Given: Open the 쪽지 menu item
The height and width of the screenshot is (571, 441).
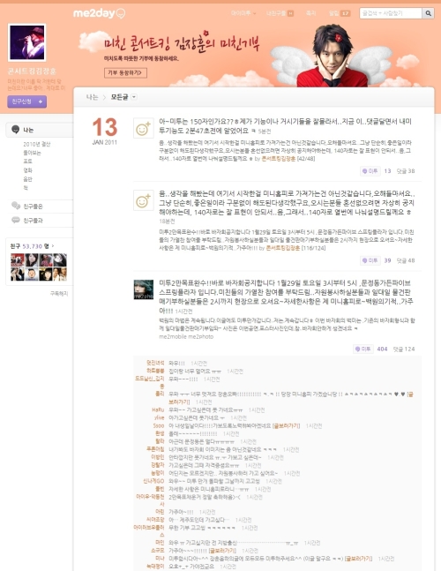Looking at the screenshot, I should 311,13.
